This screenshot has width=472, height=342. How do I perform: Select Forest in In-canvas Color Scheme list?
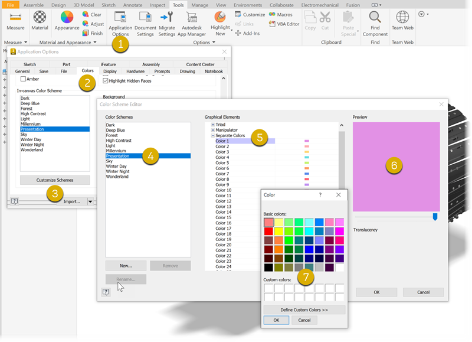tap(27, 109)
